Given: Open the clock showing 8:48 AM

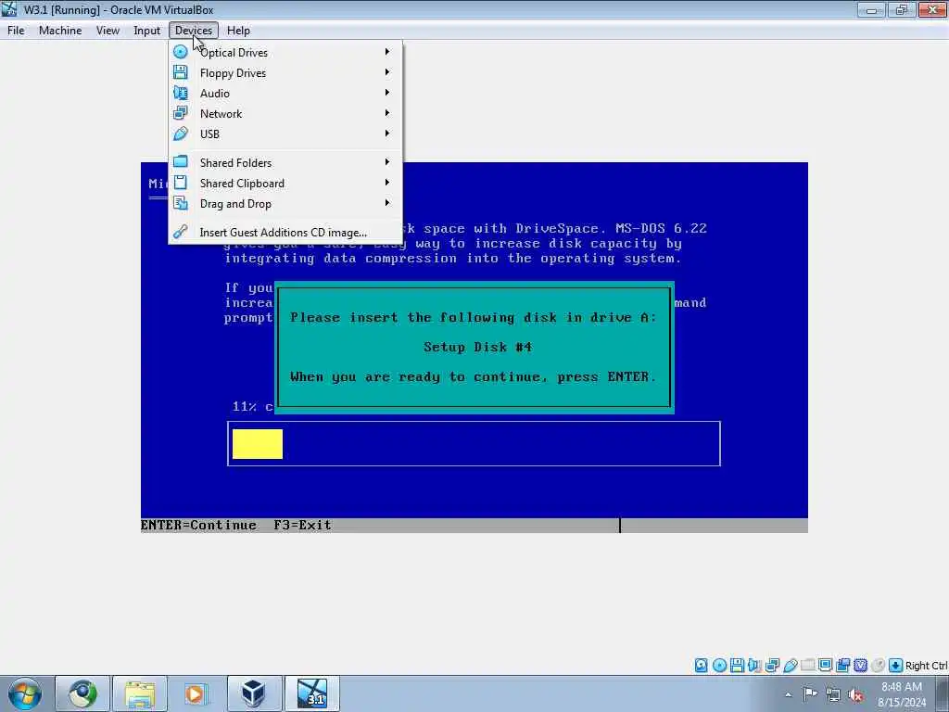Looking at the screenshot, I should click(902, 694).
